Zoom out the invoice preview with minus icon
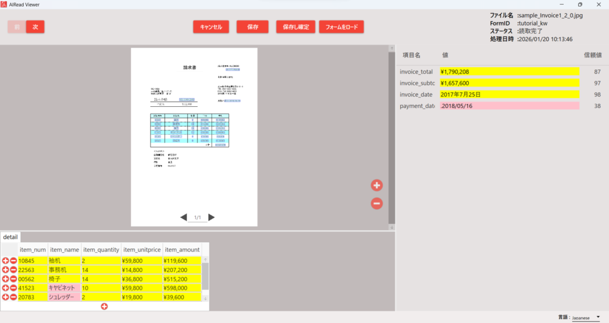The width and height of the screenshot is (609, 323). [376, 204]
